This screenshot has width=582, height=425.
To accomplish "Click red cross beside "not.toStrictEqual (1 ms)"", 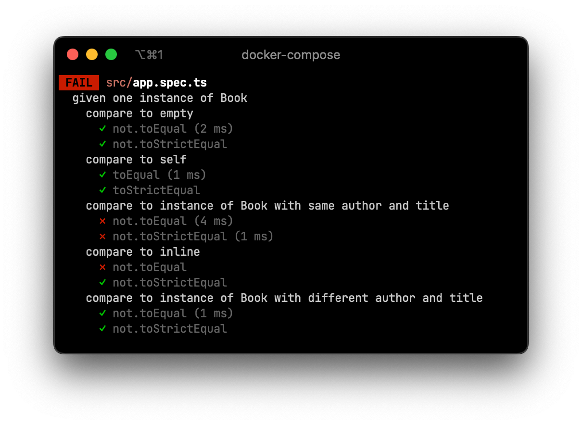I will (102, 237).
